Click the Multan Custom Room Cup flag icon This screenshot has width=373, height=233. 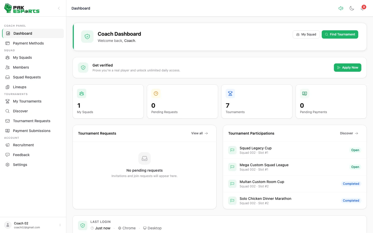pyautogui.click(x=232, y=184)
